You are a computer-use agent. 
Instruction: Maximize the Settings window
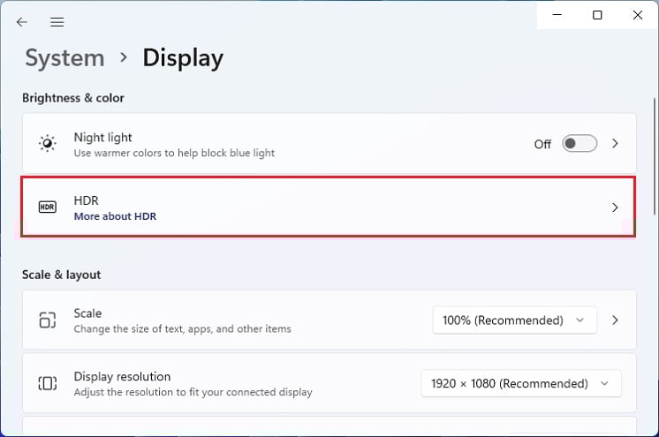coord(598,15)
